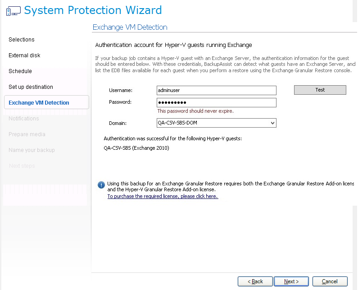Jump to Set up destination step

(31, 87)
